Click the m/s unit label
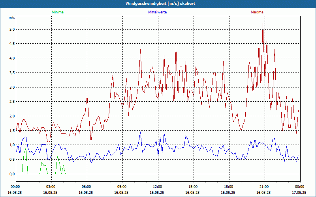The image size is (316, 197). (12, 18)
